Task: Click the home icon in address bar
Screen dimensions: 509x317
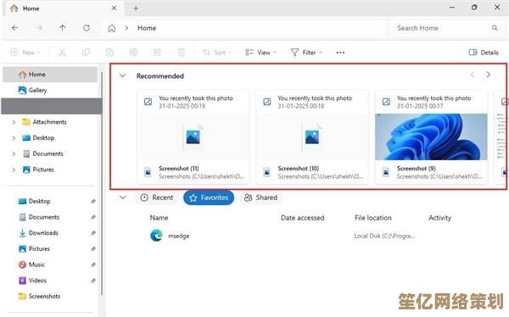Action: point(112,28)
